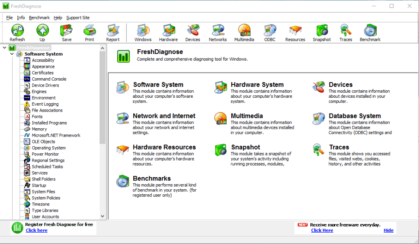Generate a report via Report icon
This screenshot has height=244, width=419.
pos(113,33)
